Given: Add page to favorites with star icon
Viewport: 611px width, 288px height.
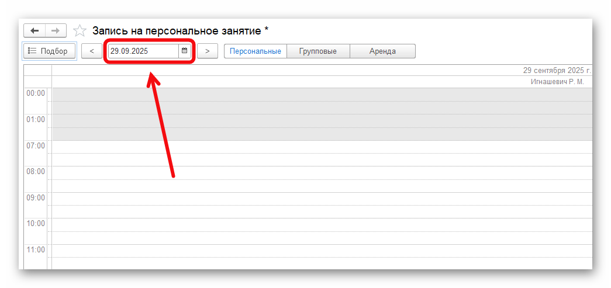Looking at the screenshot, I should pyautogui.click(x=80, y=31).
